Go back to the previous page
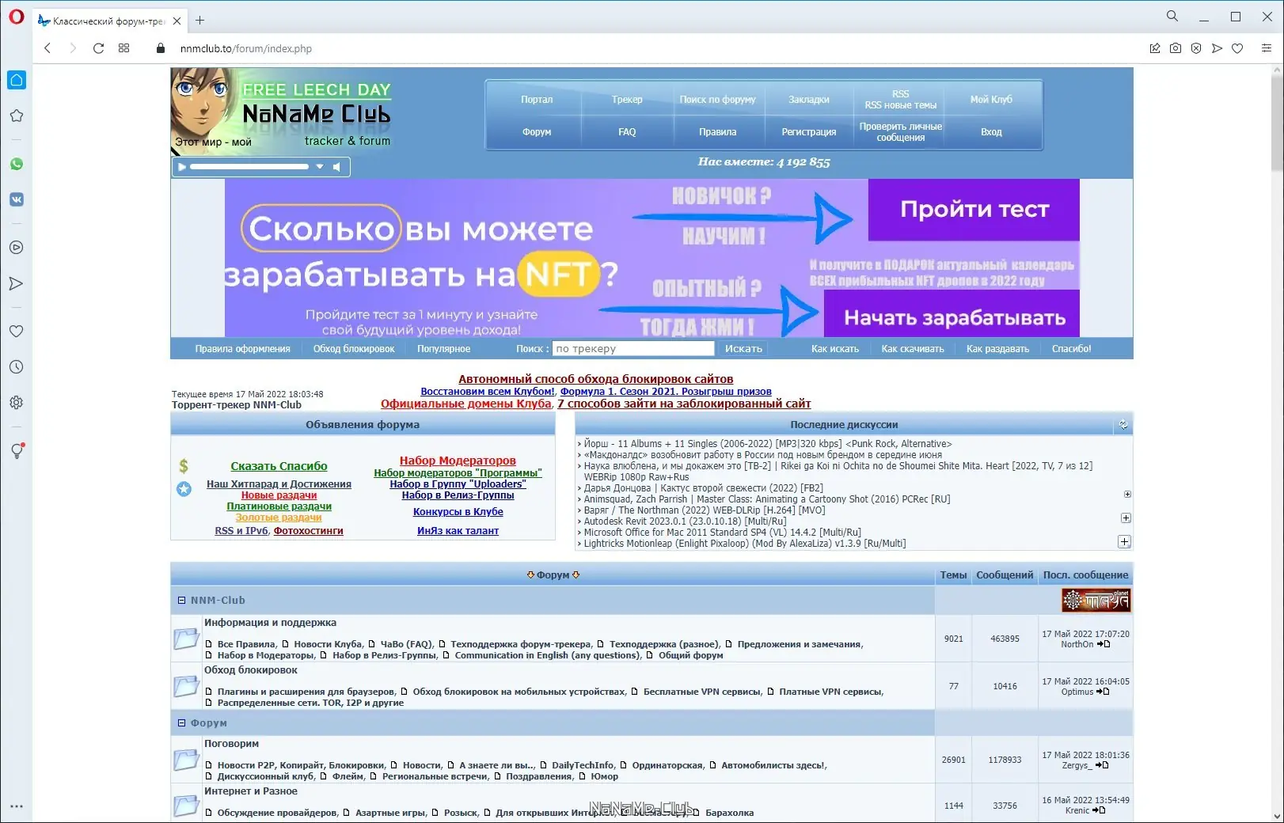 coord(47,48)
